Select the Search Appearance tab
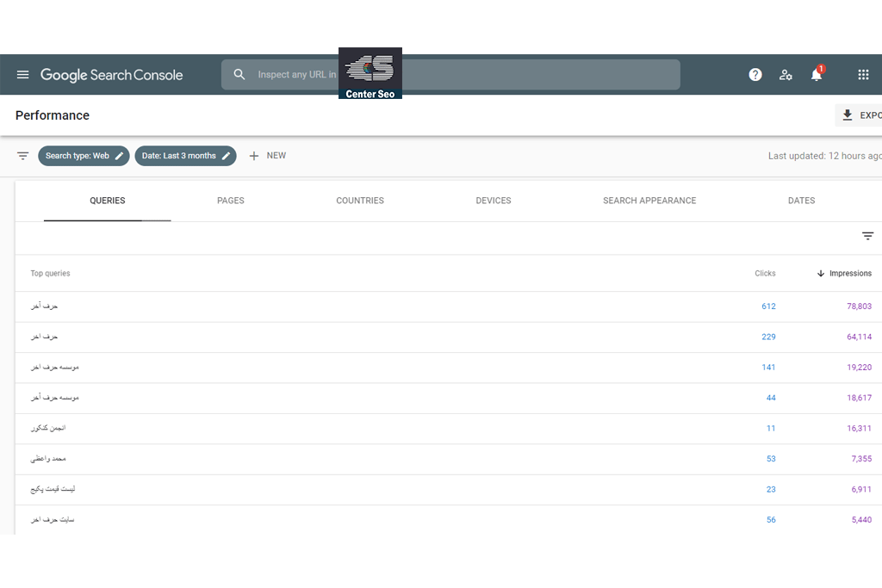Viewport: 882px width, 588px height. point(649,201)
